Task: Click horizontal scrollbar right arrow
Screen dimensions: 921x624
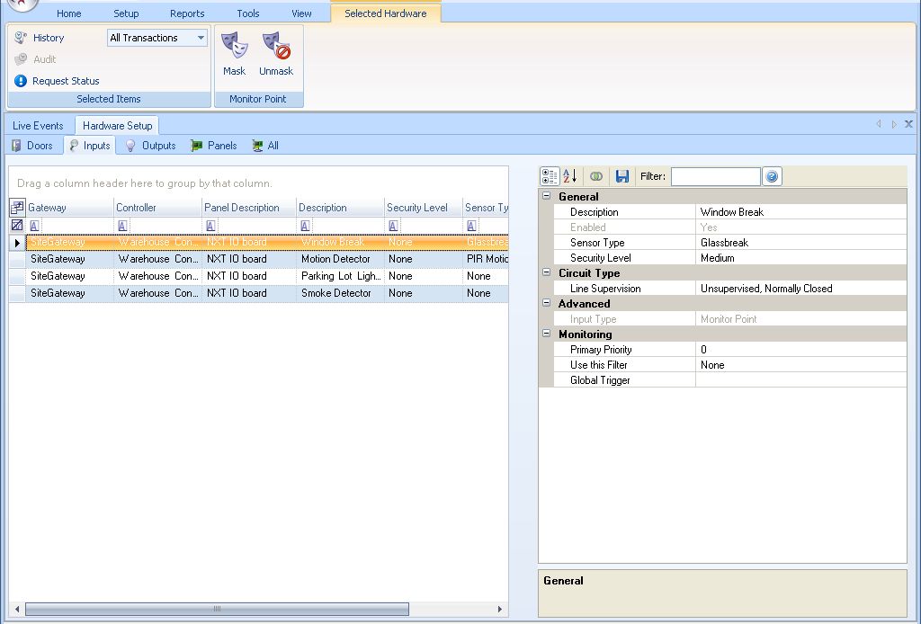Action: (x=500, y=609)
